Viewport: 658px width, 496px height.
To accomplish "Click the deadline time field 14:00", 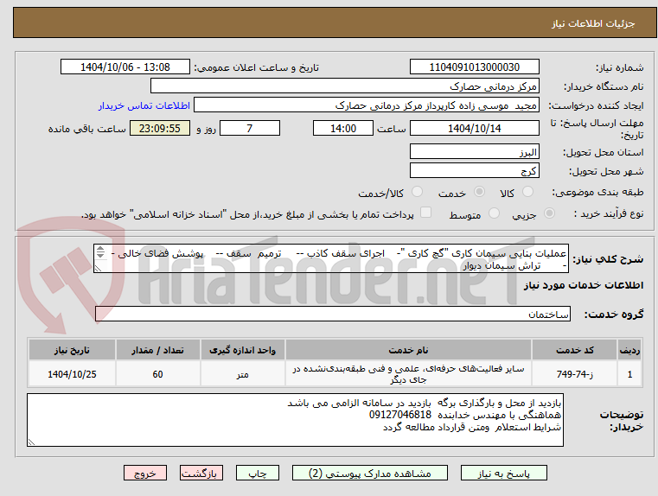I will (343, 128).
